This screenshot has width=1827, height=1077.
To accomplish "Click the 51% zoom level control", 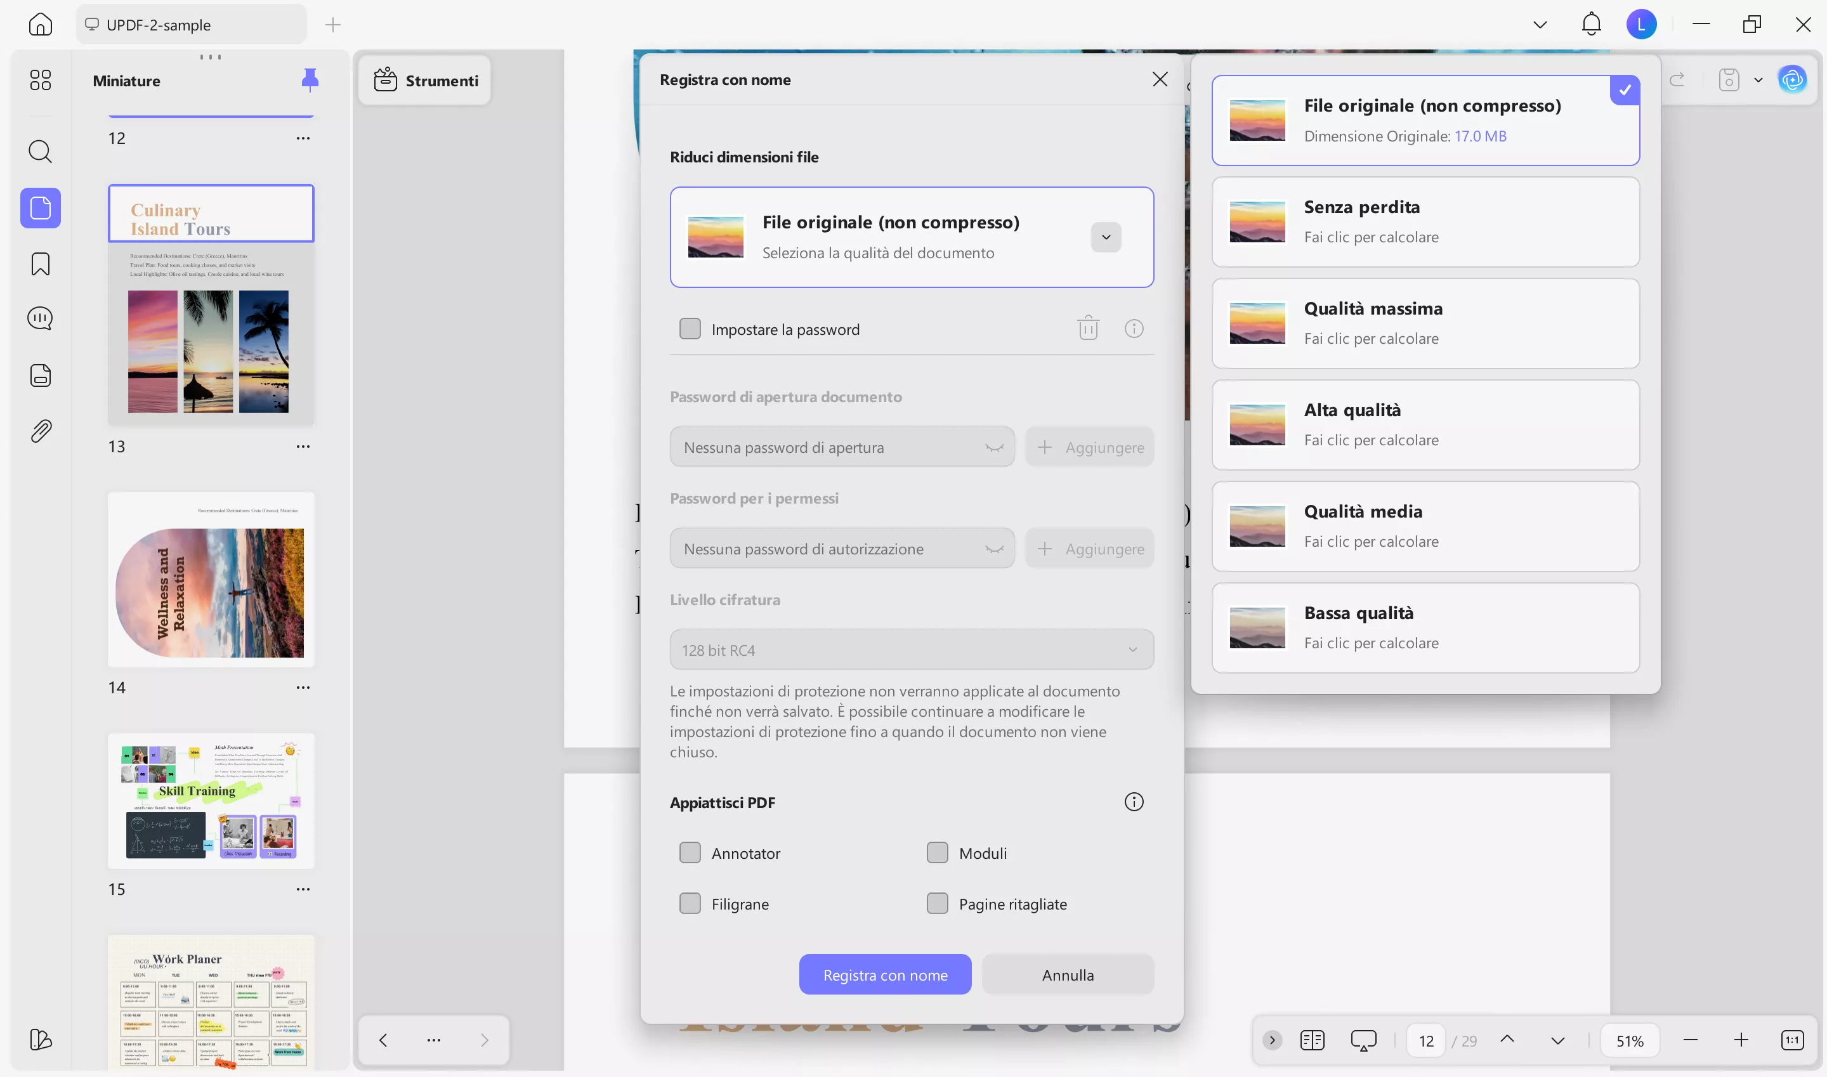I will click(1630, 1040).
